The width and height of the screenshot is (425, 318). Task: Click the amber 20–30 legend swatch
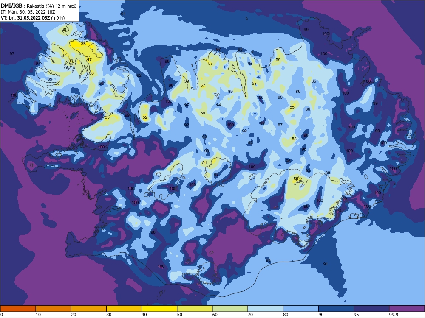coord(89,309)
